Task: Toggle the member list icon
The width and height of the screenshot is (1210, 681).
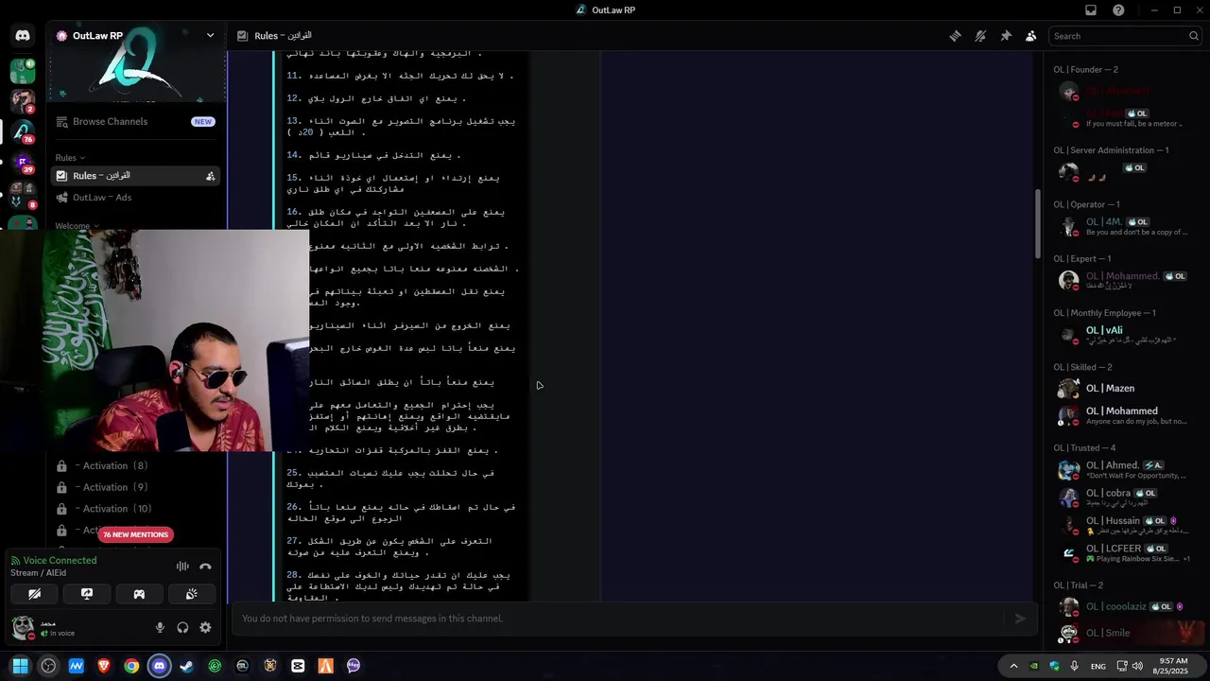Action: pyautogui.click(x=1030, y=36)
